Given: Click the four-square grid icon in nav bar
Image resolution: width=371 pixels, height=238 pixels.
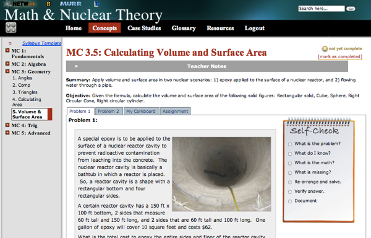Looking at the screenshot, I should pyautogui.click(x=11, y=27).
